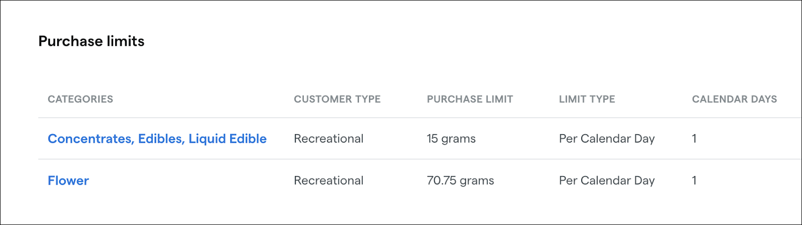
Task: Click the Customer Type column header
Action: click(x=337, y=99)
